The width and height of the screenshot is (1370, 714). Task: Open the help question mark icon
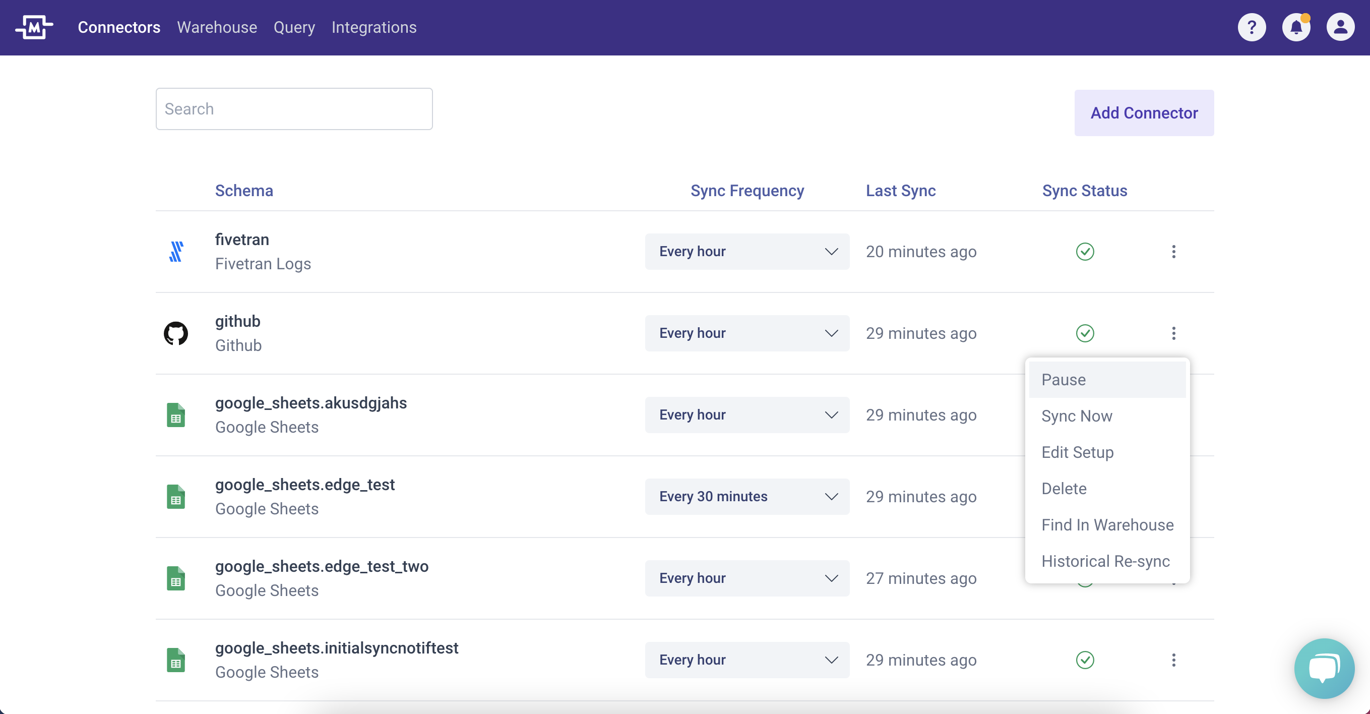pyautogui.click(x=1252, y=27)
